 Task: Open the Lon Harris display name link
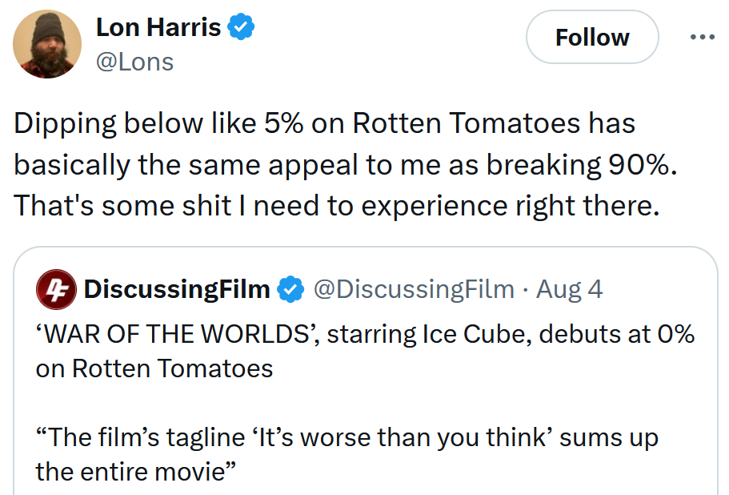tap(158, 27)
